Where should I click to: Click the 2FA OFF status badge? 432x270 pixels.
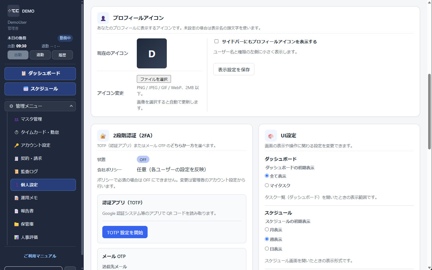coord(143,160)
